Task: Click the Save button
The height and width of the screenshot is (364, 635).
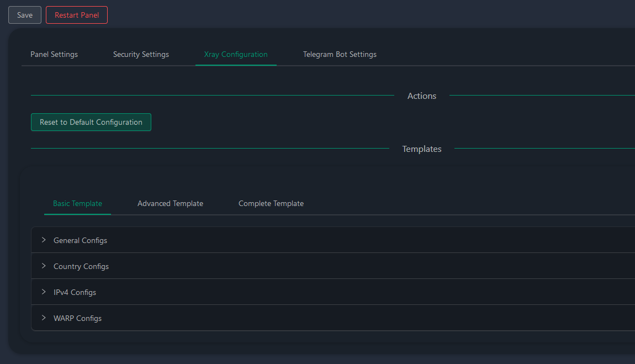Action: click(25, 15)
